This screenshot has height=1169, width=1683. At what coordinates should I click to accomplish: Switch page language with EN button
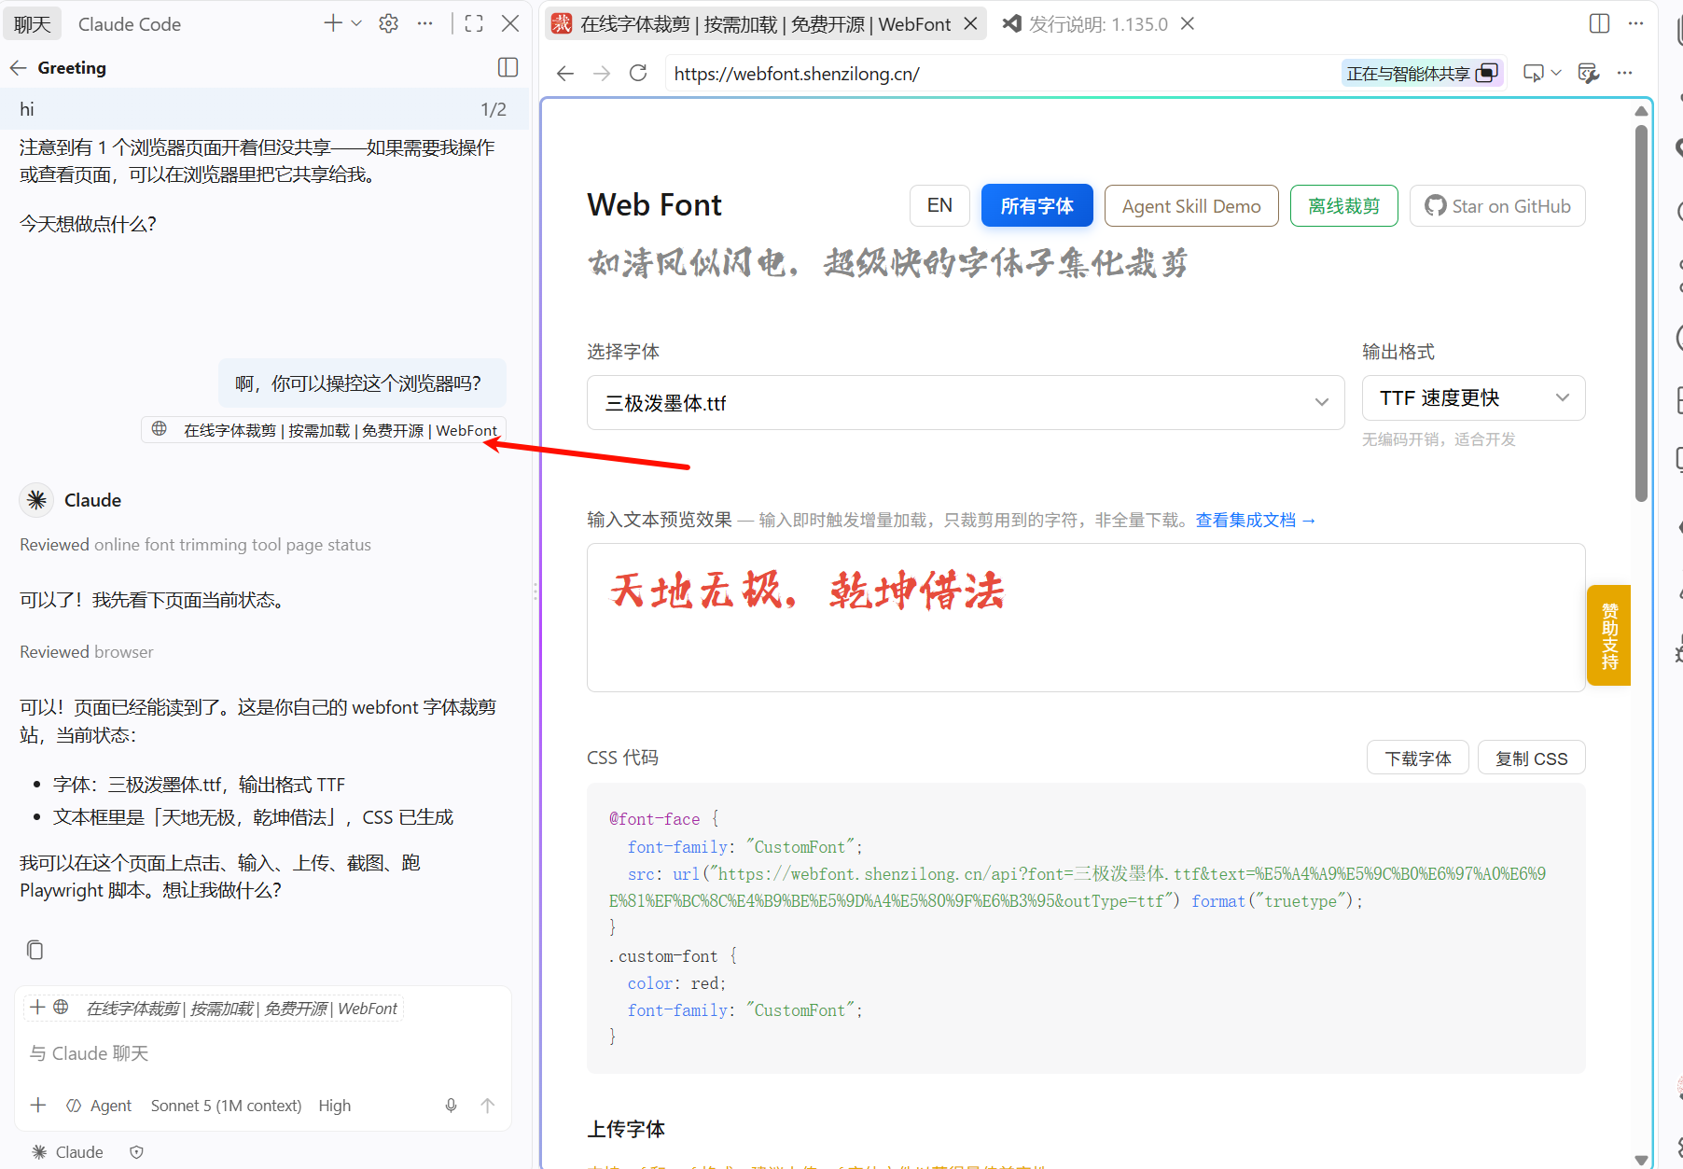click(x=939, y=205)
